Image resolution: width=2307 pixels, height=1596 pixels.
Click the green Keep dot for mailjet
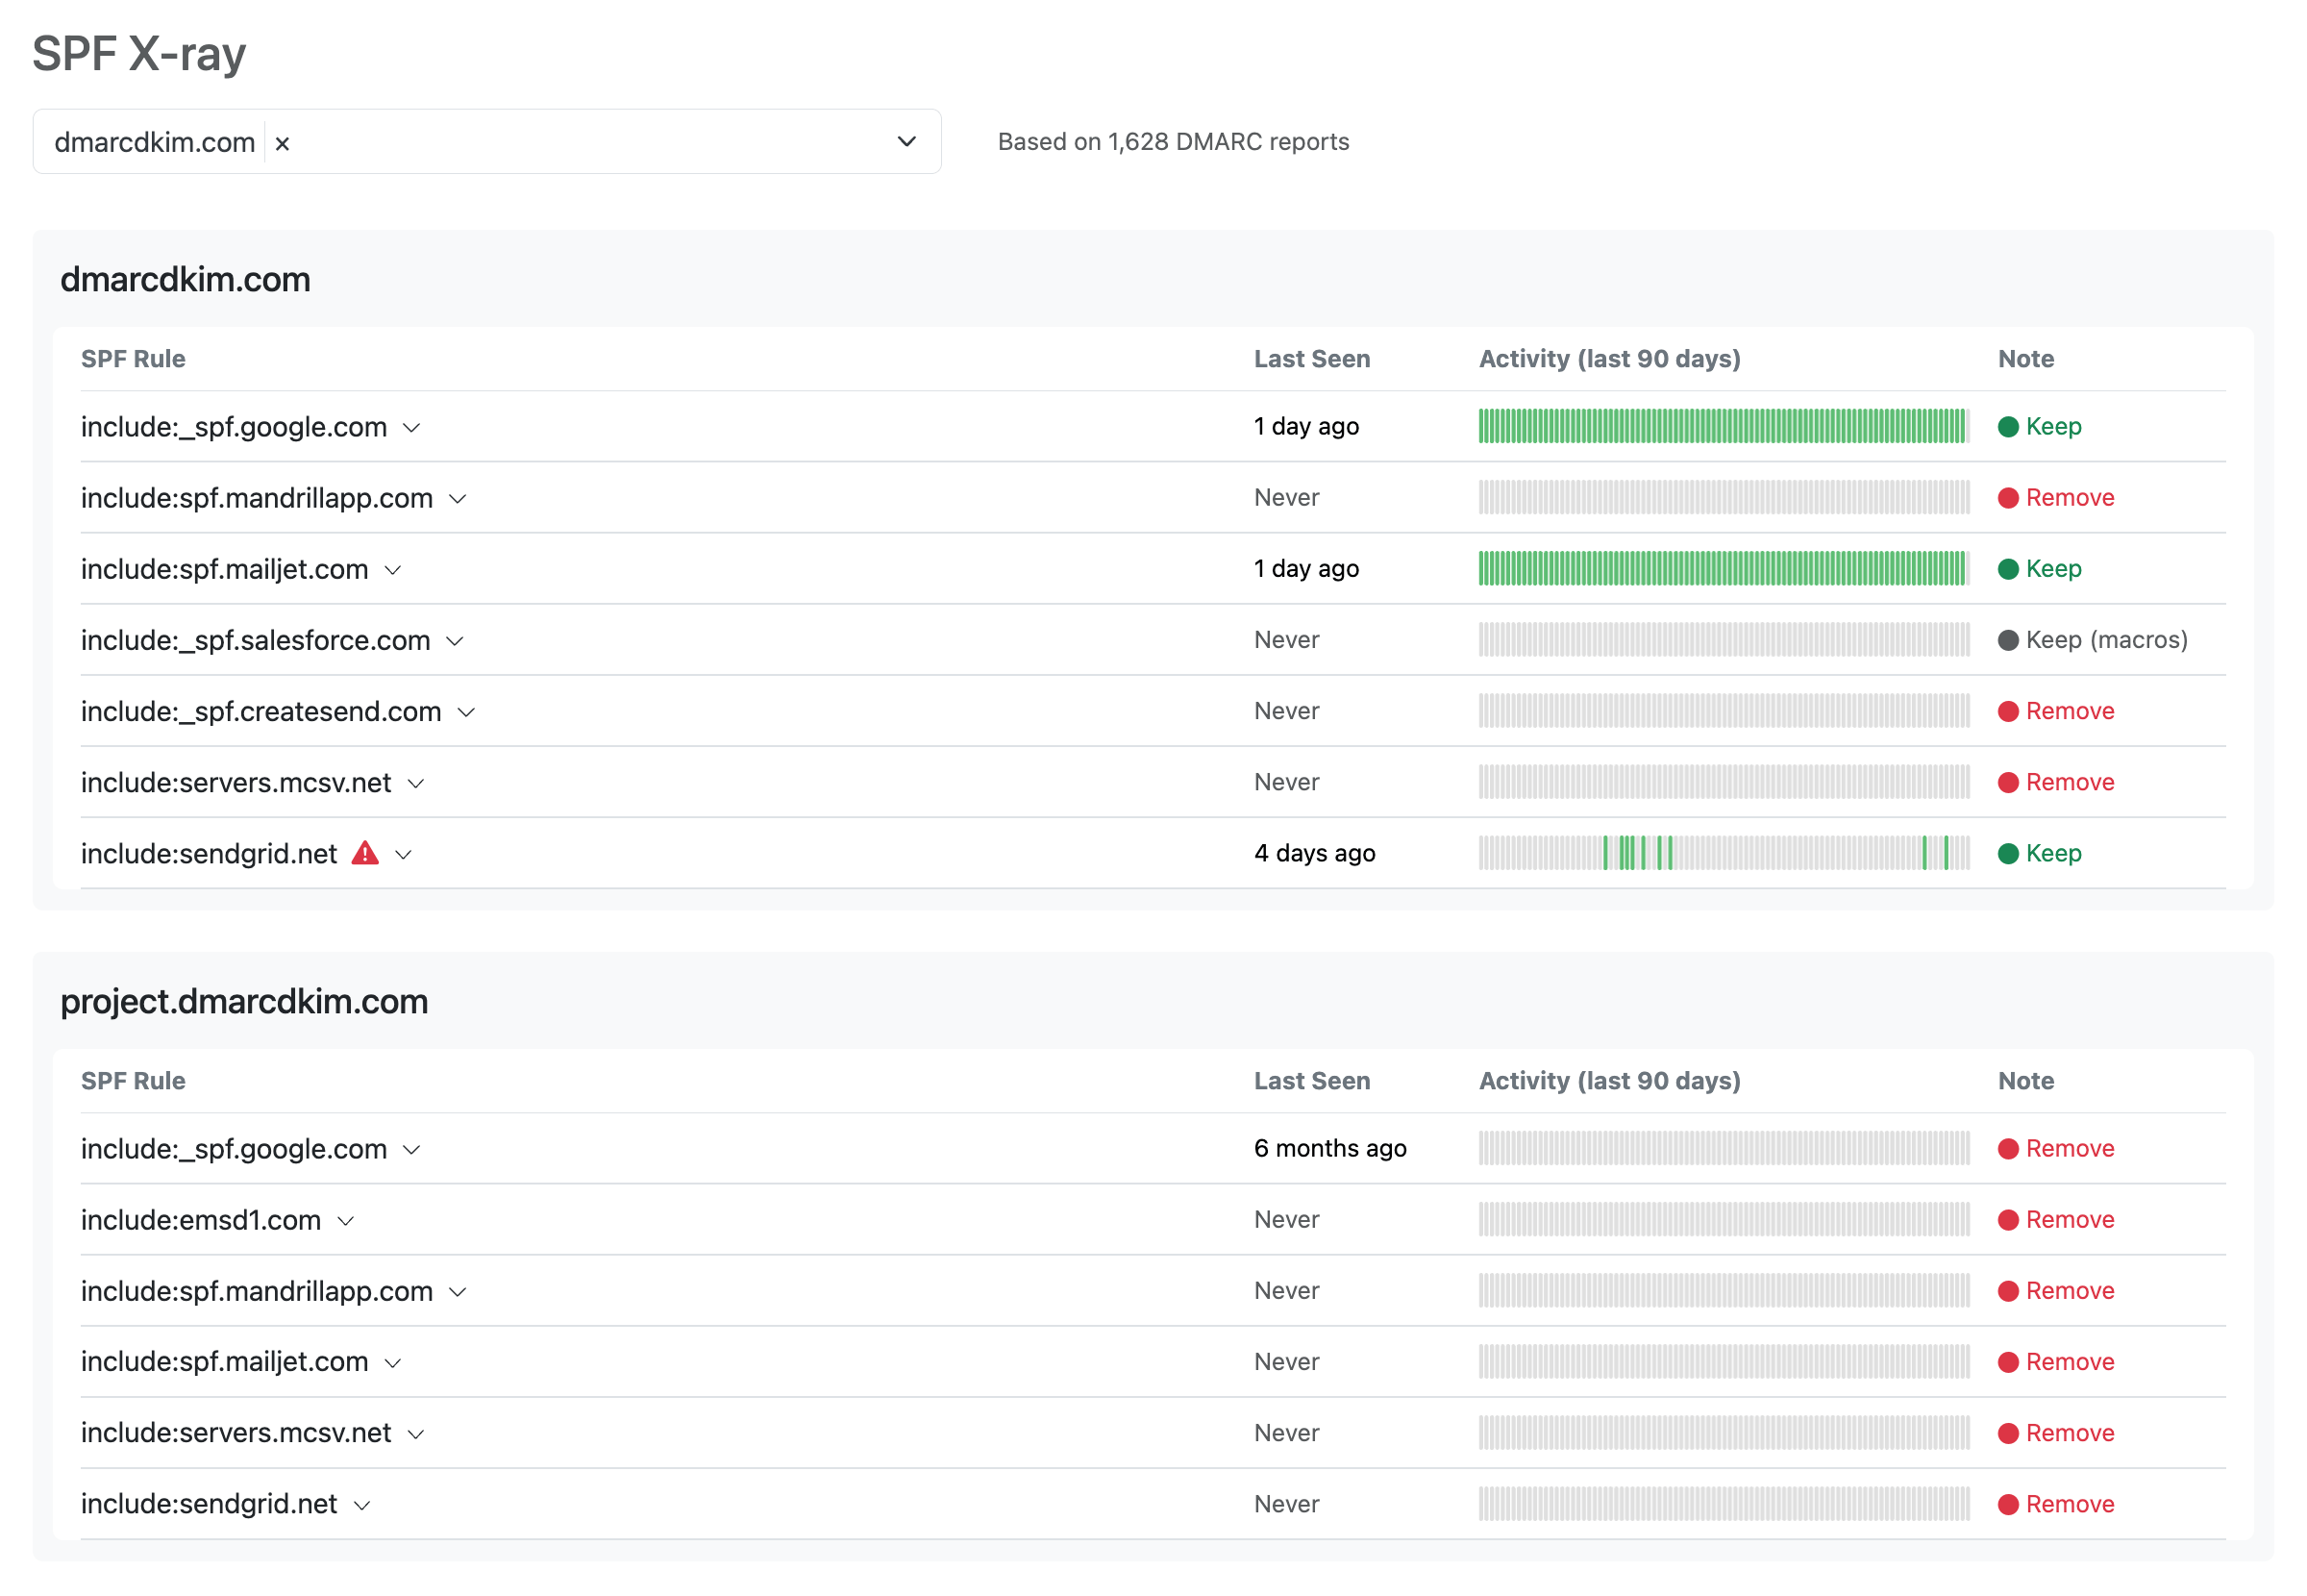2007,569
